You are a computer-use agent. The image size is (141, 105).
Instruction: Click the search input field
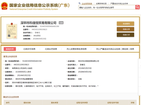pyautogui.click(x=107, y=7)
